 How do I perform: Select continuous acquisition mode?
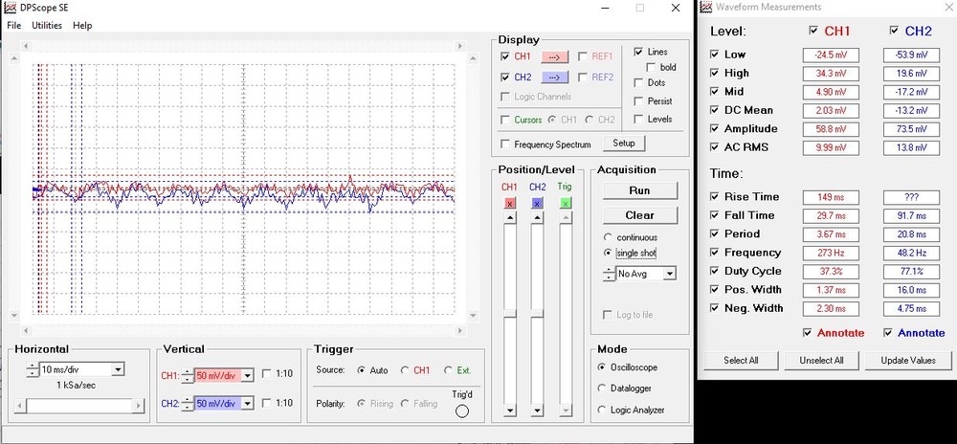click(609, 236)
